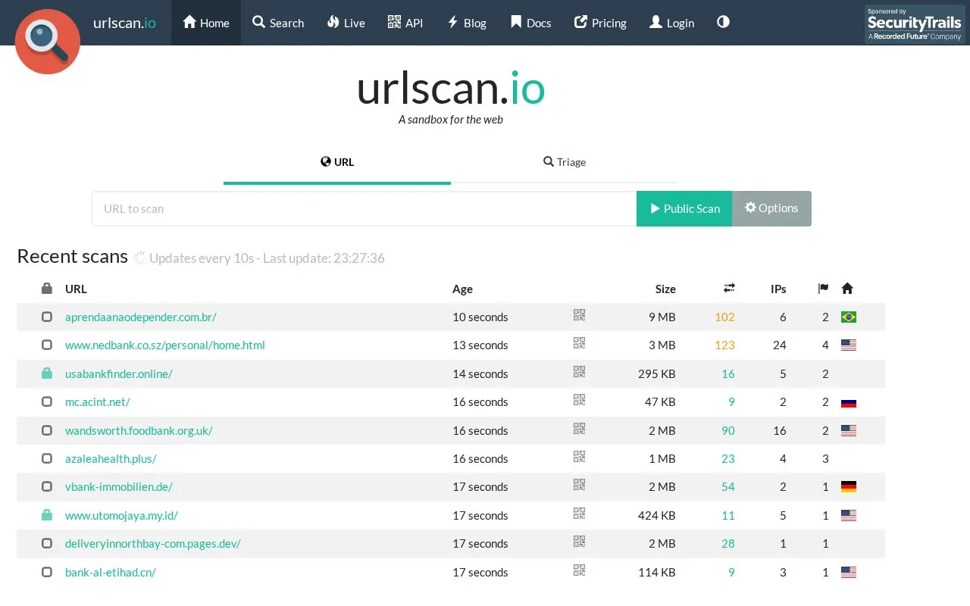Expand the scan Options panel
The width and height of the screenshot is (970, 606).
pyautogui.click(x=771, y=208)
